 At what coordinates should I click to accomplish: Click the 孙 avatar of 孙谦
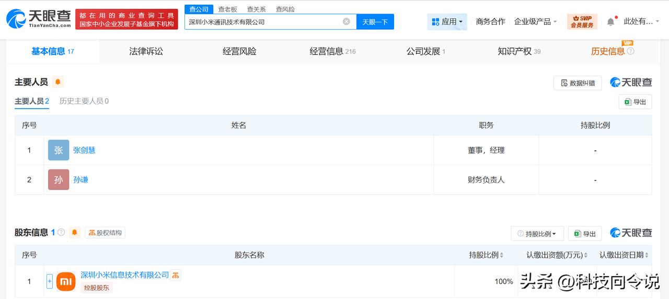pos(59,180)
